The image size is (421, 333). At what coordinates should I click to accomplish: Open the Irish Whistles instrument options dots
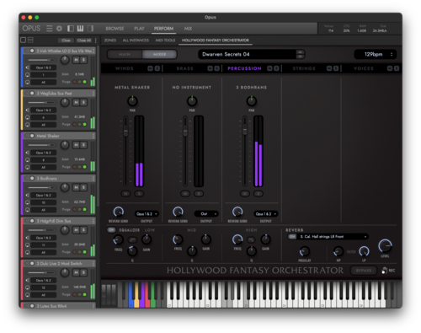[x=93, y=51]
